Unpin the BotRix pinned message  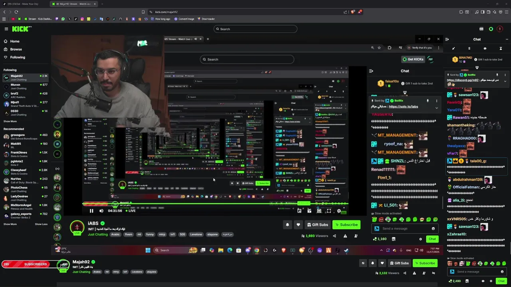(x=497, y=75)
